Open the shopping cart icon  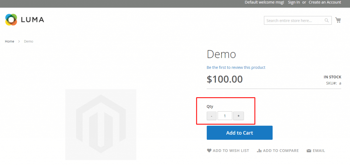tap(338, 20)
